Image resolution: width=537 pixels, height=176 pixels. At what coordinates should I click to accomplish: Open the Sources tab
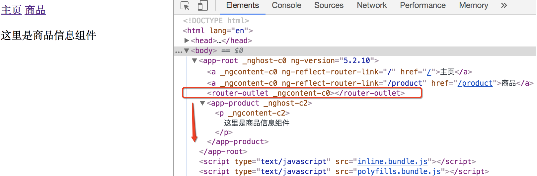pyautogui.click(x=329, y=5)
